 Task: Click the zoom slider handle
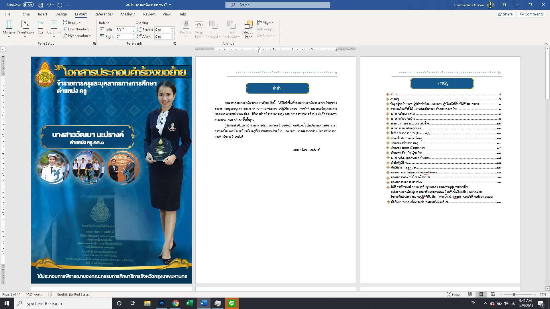point(514,294)
